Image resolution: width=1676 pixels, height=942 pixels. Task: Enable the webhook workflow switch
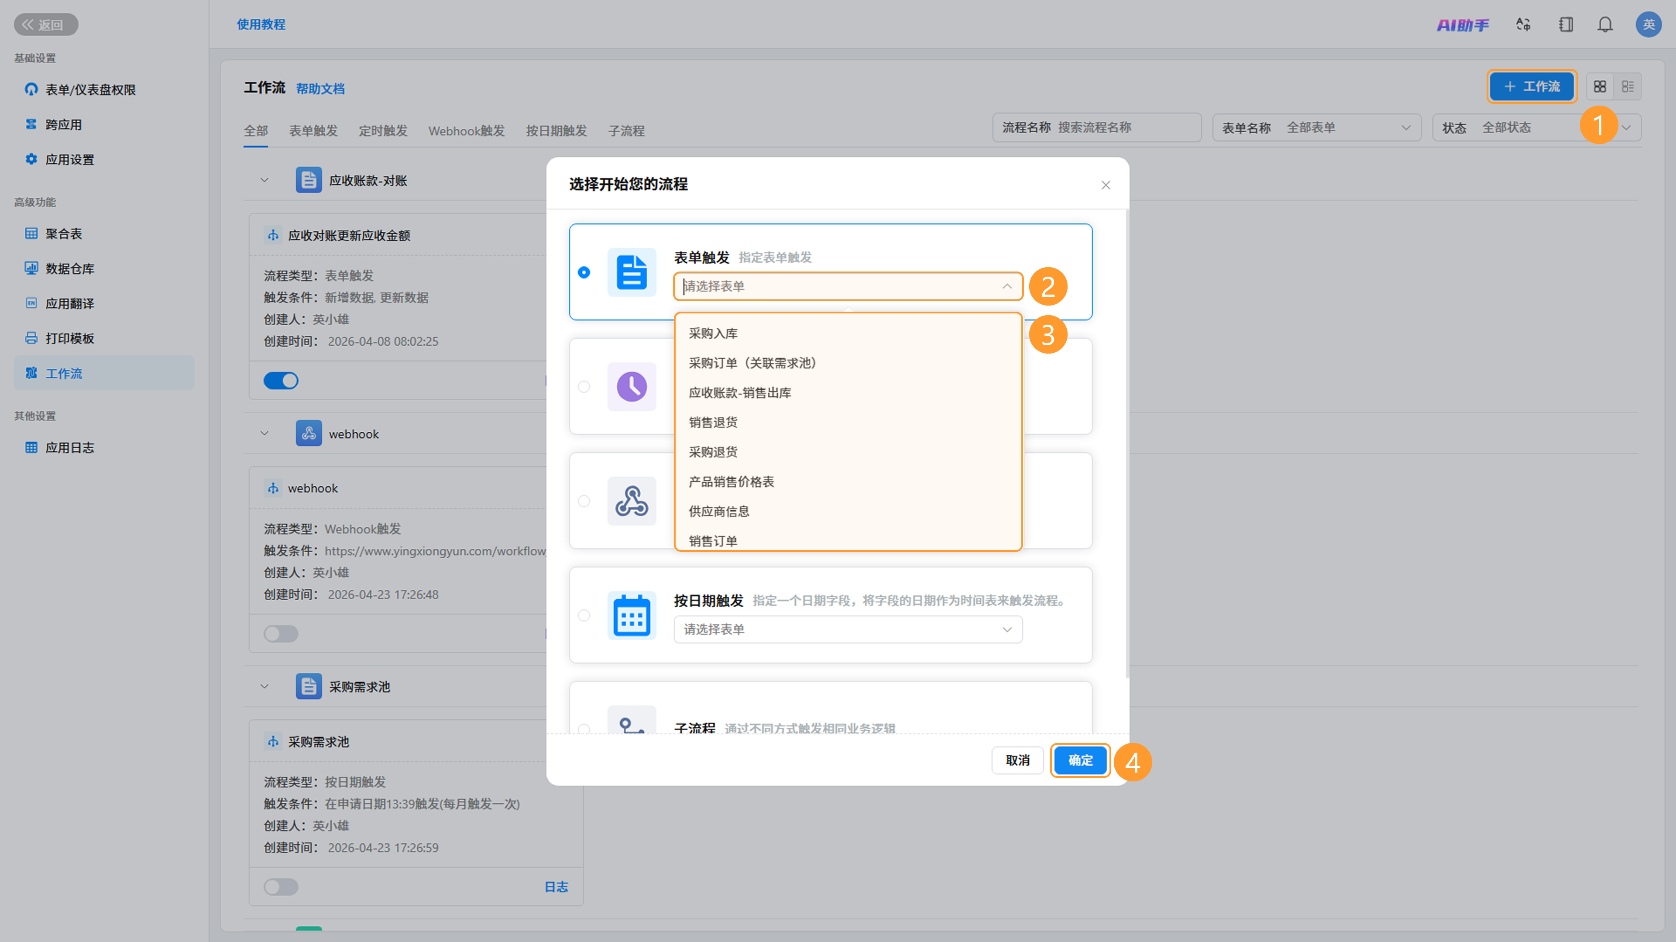(x=281, y=634)
